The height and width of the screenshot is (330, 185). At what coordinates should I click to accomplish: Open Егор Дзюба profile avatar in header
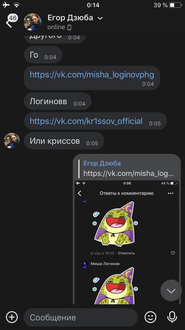33,22
